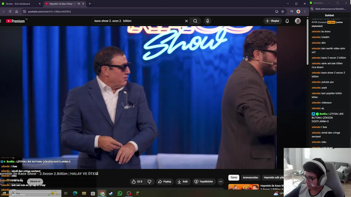Start voice search with the microphone
Viewport: 351px width, 197px height.
pyautogui.click(x=208, y=21)
